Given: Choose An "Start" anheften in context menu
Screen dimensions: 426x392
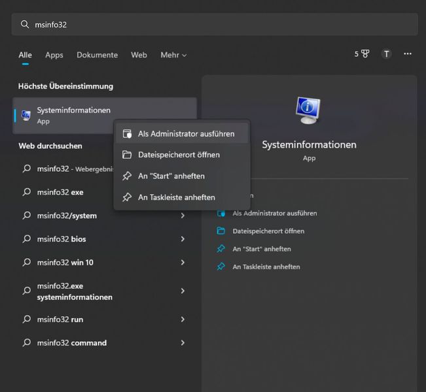Looking at the screenshot, I should (x=182, y=176).
